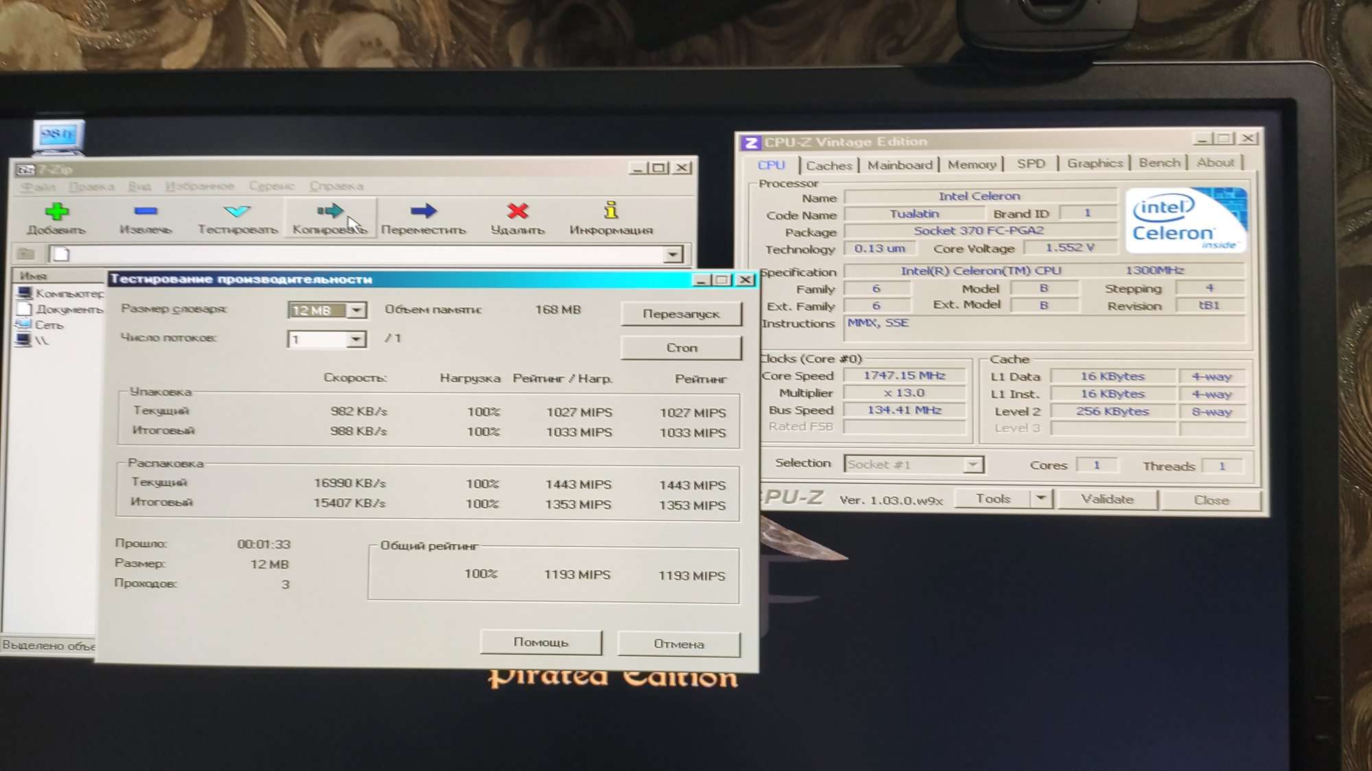Open the Tools dropdown arrow in CPU-Z

[1041, 498]
